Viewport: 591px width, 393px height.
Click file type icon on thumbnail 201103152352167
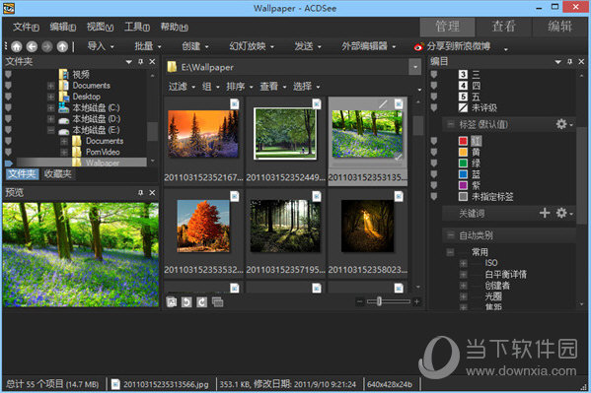coord(235,103)
